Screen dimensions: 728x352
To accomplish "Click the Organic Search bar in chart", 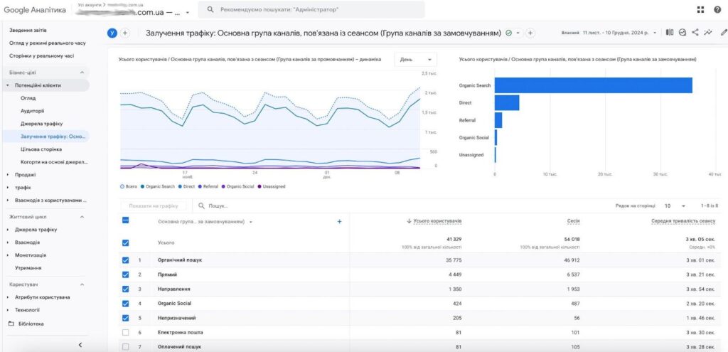I will pyautogui.click(x=593, y=85).
